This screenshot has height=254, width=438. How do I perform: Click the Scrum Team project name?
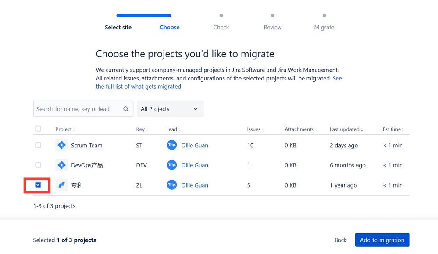(x=87, y=146)
